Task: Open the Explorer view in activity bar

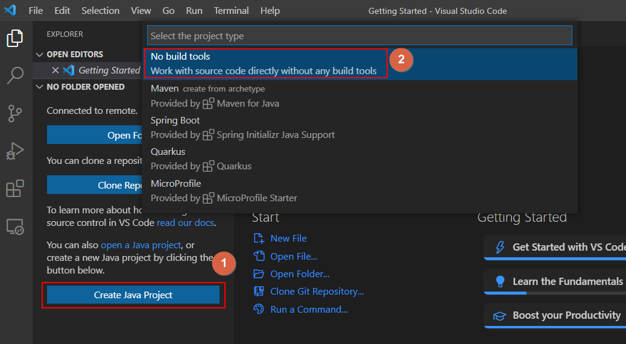Action: pos(14,39)
